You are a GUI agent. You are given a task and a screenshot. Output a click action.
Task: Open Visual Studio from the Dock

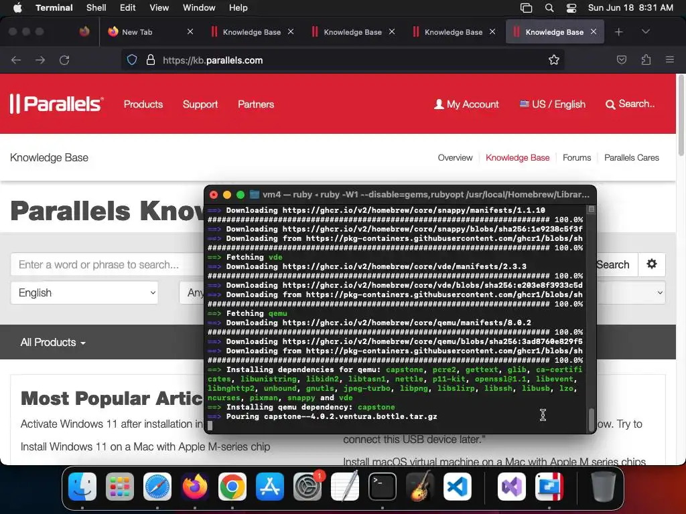pyautogui.click(x=511, y=486)
